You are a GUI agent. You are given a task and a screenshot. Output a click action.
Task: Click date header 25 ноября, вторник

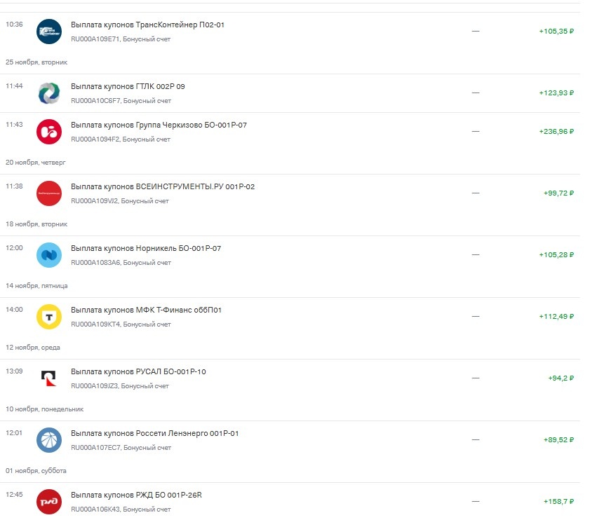point(36,62)
